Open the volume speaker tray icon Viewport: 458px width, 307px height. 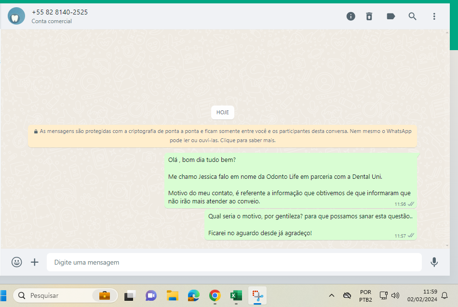pyautogui.click(x=395, y=295)
